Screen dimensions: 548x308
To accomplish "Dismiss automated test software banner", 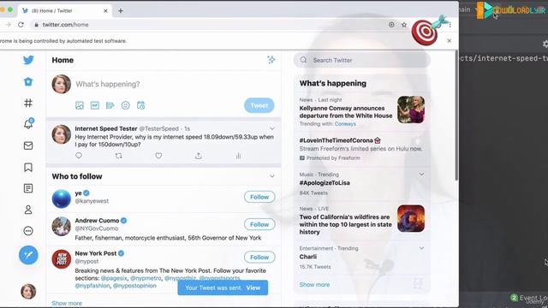I will 449,40.
